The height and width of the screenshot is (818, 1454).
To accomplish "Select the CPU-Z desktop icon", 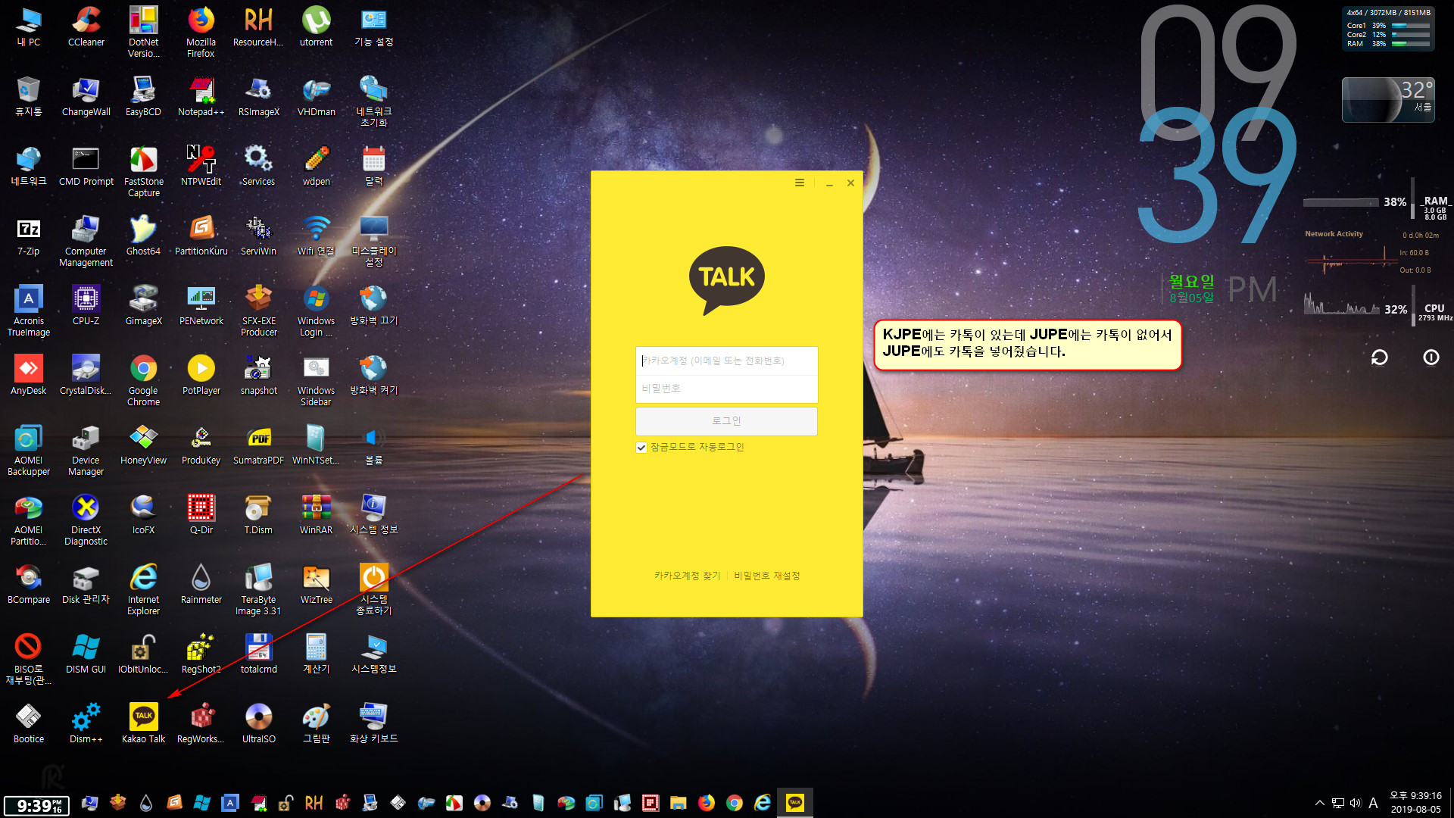I will (x=86, y=305).
